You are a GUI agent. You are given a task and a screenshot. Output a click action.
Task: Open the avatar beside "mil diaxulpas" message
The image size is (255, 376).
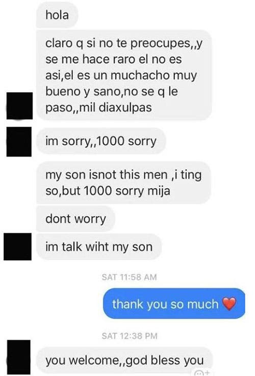tap(19, 106)
